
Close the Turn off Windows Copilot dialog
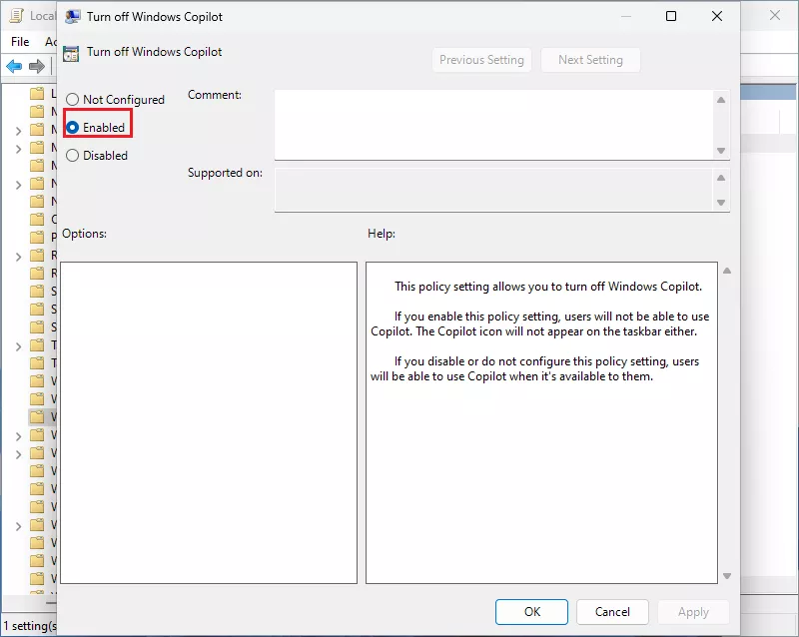(717, 16)
